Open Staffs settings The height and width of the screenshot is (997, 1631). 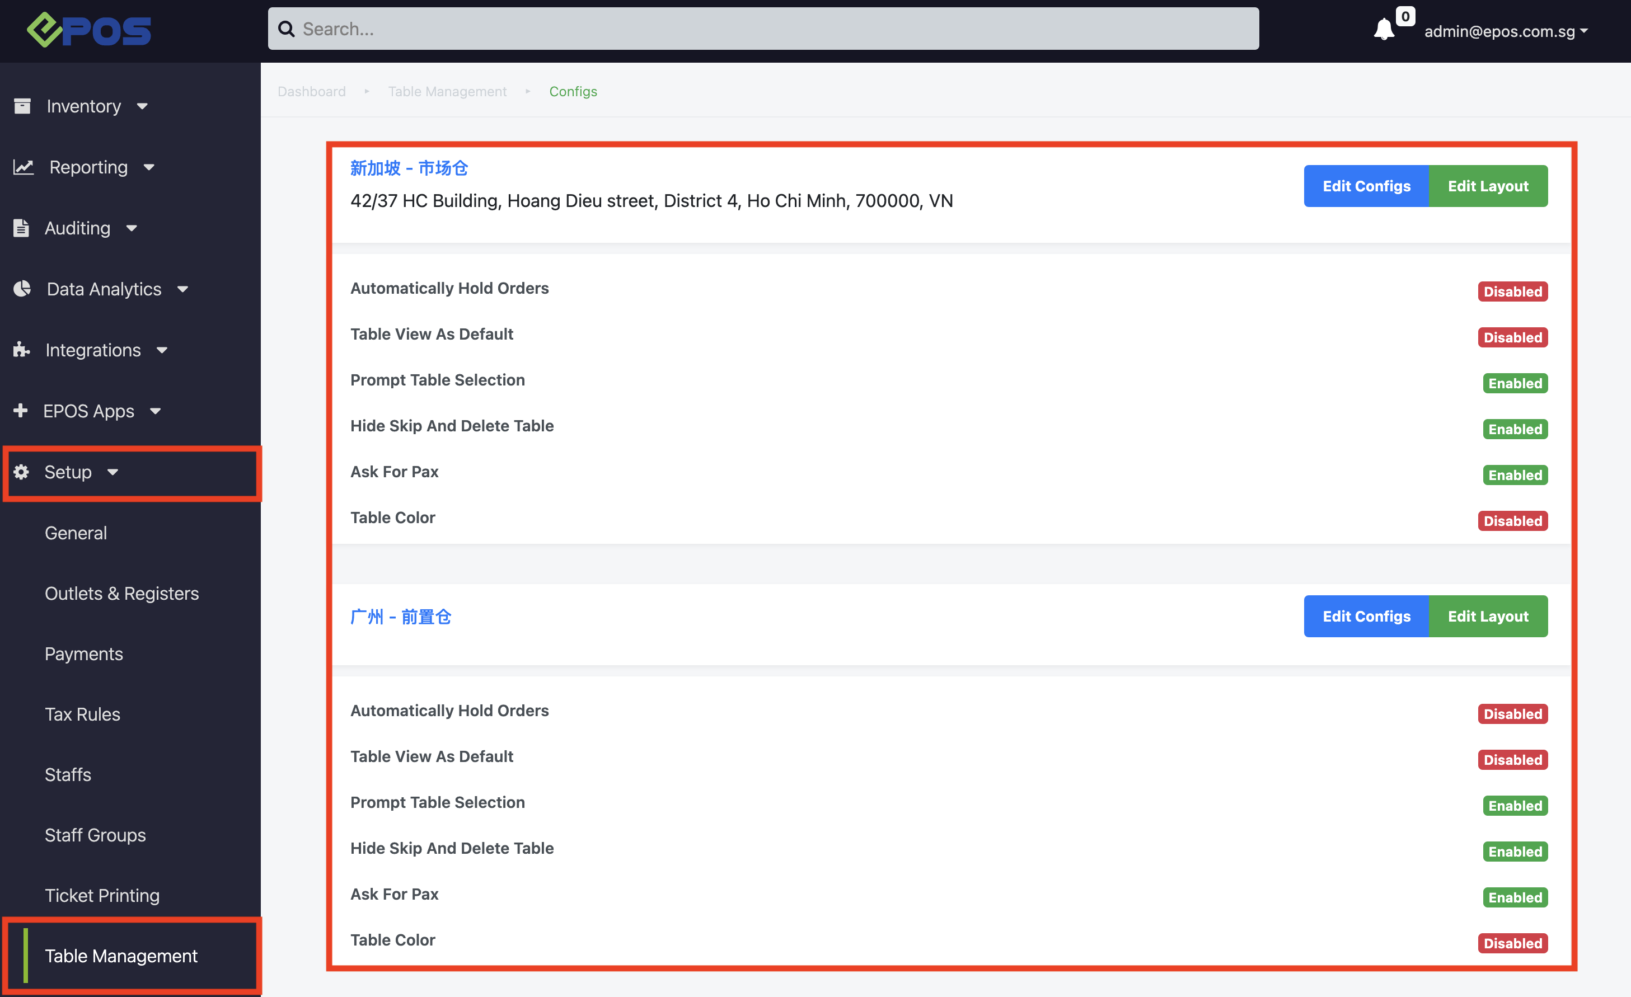[x=68, y=774]
